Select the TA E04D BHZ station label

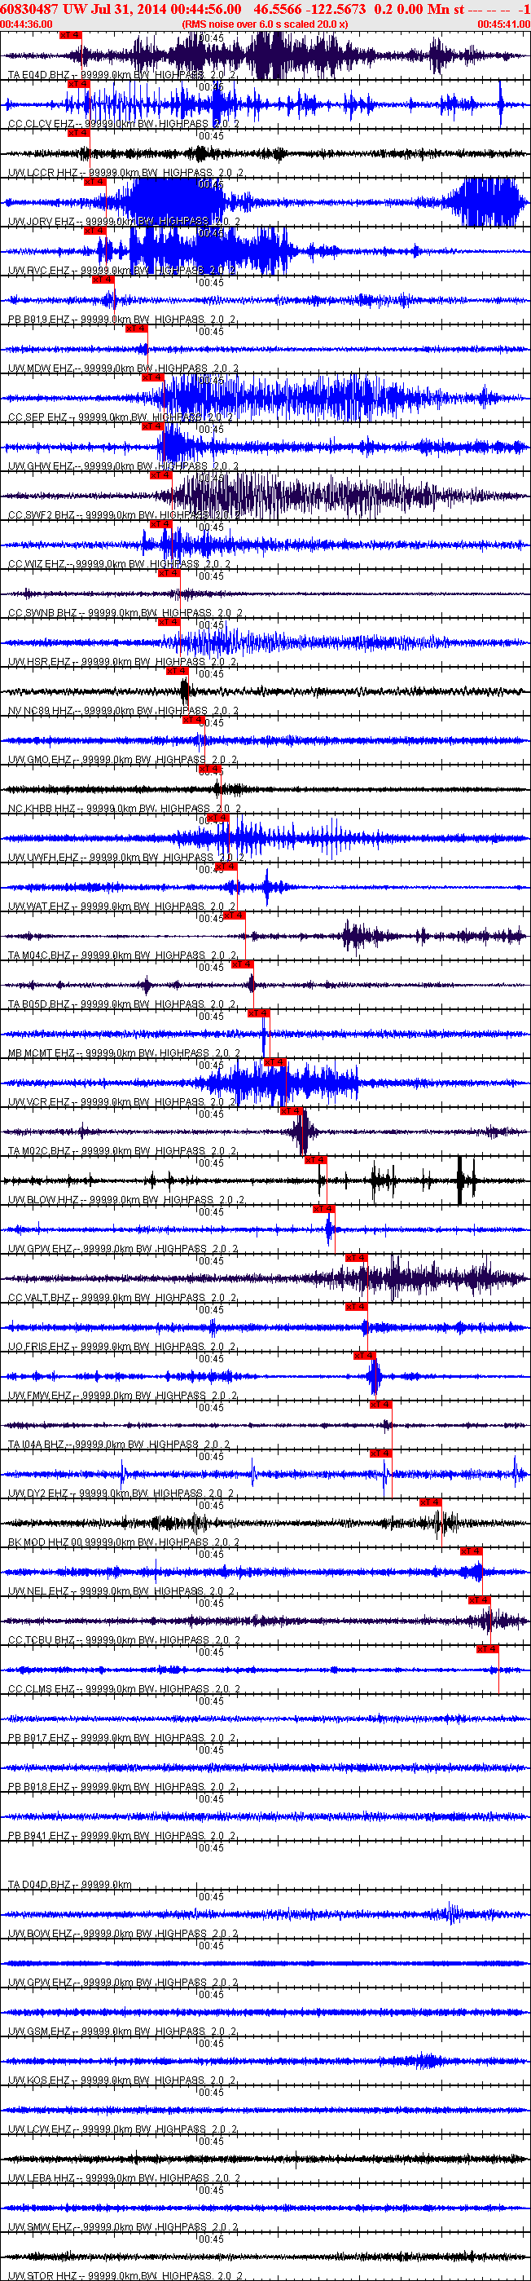click(122, 75)
